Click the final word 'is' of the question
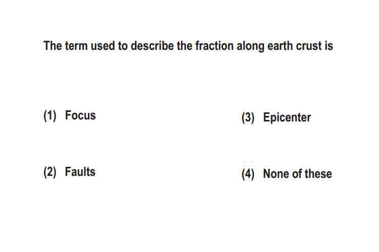Viewport: 379px width, 252px height. [x=329, y=46]
